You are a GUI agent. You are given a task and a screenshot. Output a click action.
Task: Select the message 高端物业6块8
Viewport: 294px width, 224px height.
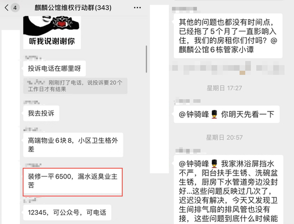coord(73,145)
